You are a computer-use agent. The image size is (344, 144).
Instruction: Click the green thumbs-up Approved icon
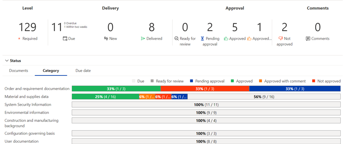[226, 39]
